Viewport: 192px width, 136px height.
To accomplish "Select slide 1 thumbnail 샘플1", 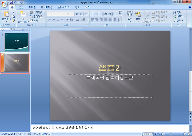I will point(17,42).
